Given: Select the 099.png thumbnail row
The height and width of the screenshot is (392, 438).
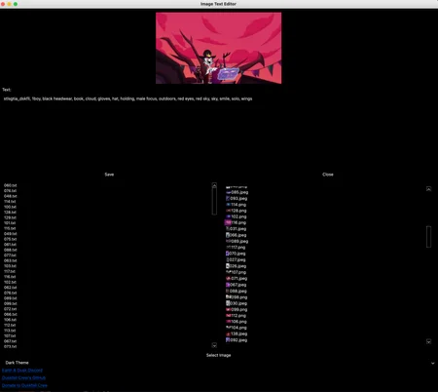Looking at the screenshot, I should point(237,309).
